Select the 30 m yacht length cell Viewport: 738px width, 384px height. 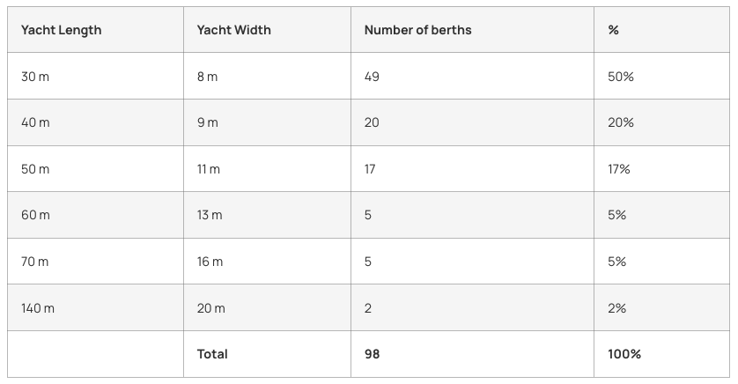pyautogui.click(x=35, y=77)
